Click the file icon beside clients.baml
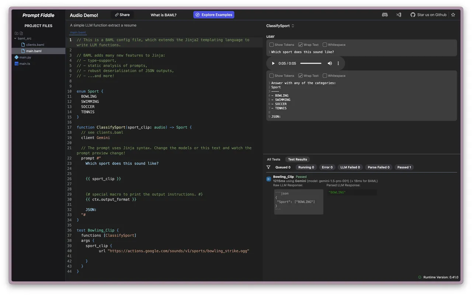Image resolution: width=472 pixels, height=295 pixels. click(23, 45)
